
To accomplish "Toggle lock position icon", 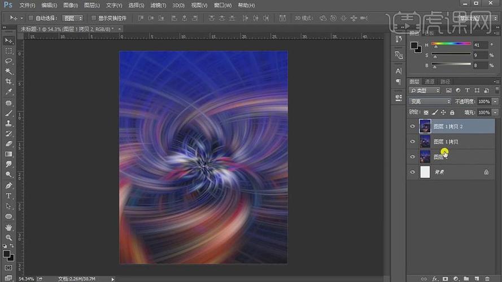I will [x=443, y=112].
